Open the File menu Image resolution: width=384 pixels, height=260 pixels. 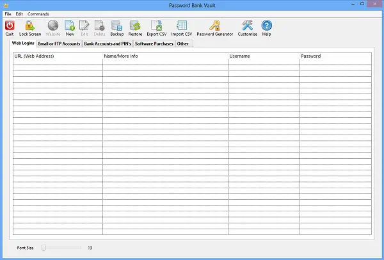[8, 14]
